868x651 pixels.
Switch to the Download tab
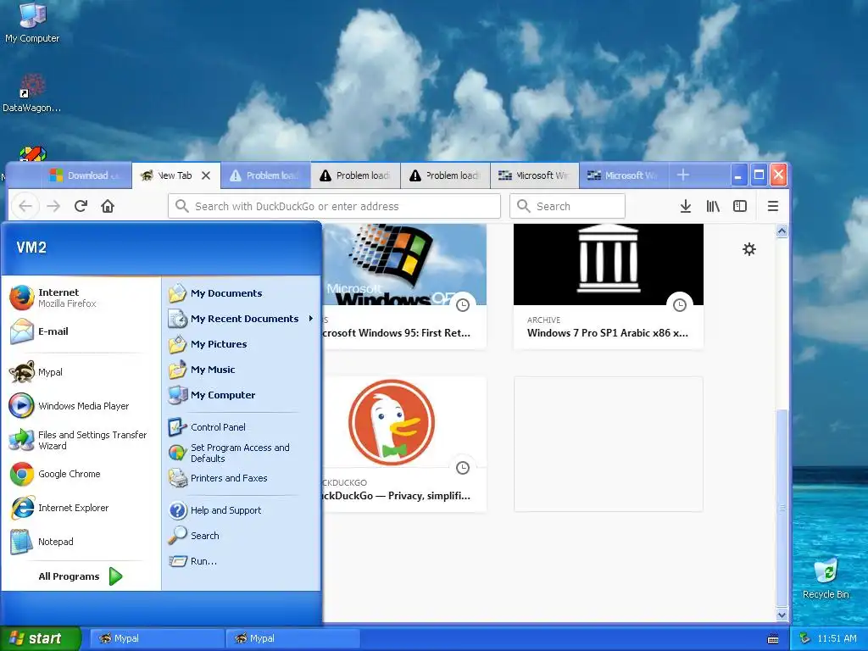[x=87, y=175]
